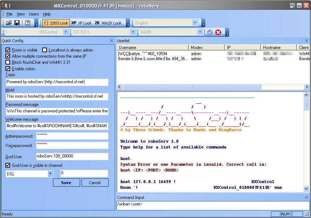The width and height of the screenshot is (311, 218).
Task: Focus the Adminpassword field
Action: coord(72,136)
